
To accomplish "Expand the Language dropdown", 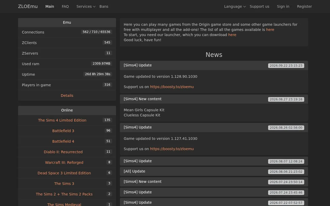I will click(x=235, y=6).
